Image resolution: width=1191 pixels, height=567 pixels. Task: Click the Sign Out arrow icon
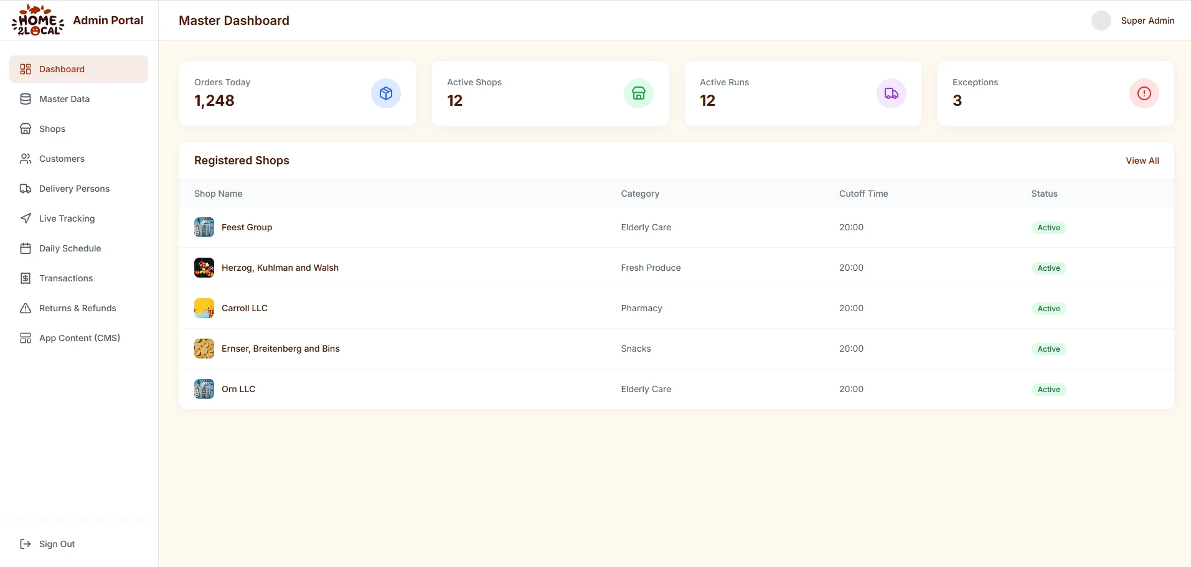point(26,544)
